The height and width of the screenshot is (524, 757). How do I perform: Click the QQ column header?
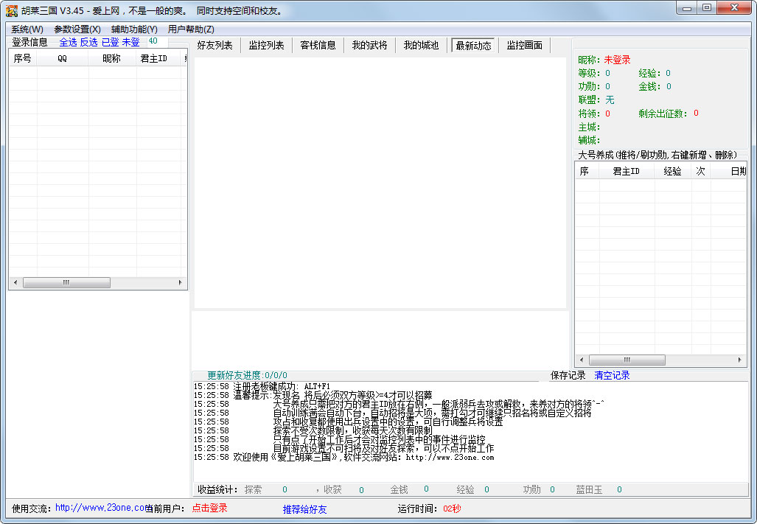point(62,59)
